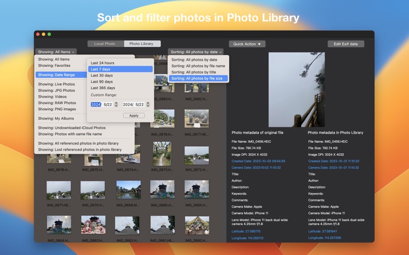
Task: Select thumbnail IMG_0670.H...
Action: pos(93,190)
